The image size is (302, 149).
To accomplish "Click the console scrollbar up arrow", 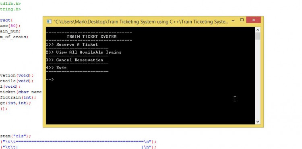I will (258, 30).
